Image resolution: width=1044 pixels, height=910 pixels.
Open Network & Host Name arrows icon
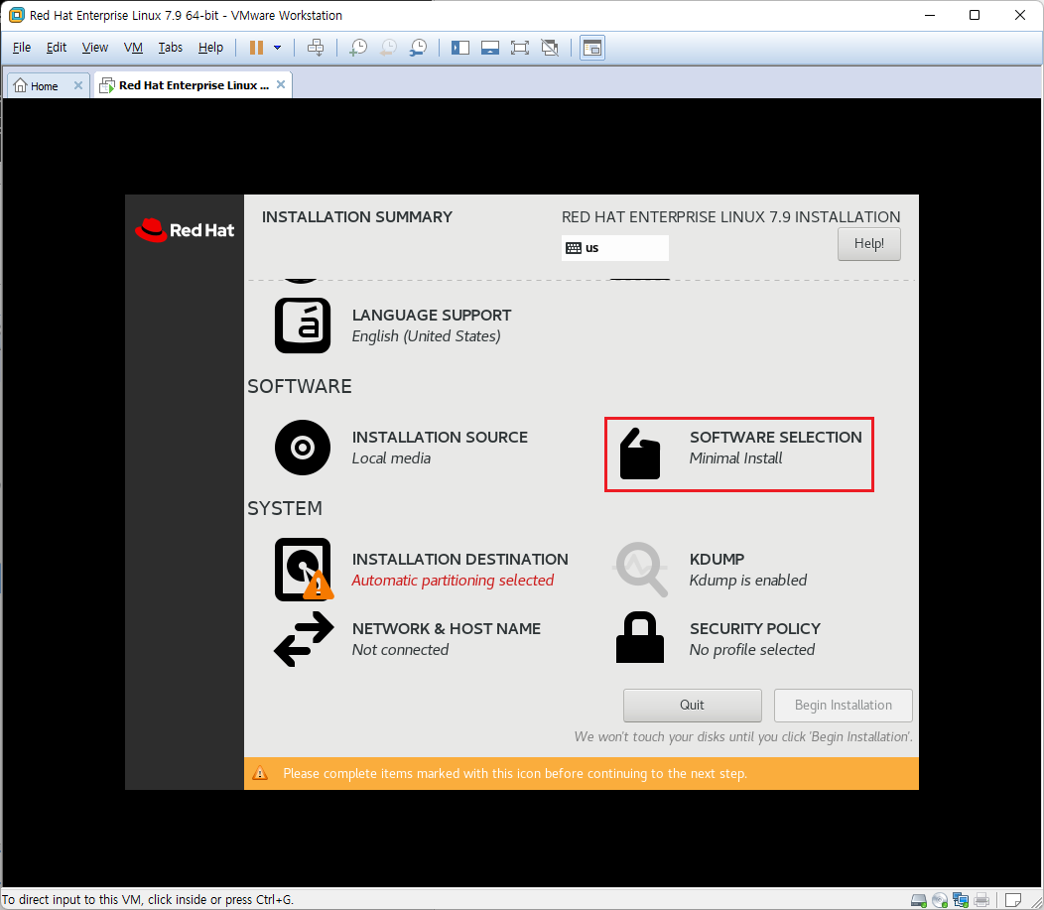304,639
